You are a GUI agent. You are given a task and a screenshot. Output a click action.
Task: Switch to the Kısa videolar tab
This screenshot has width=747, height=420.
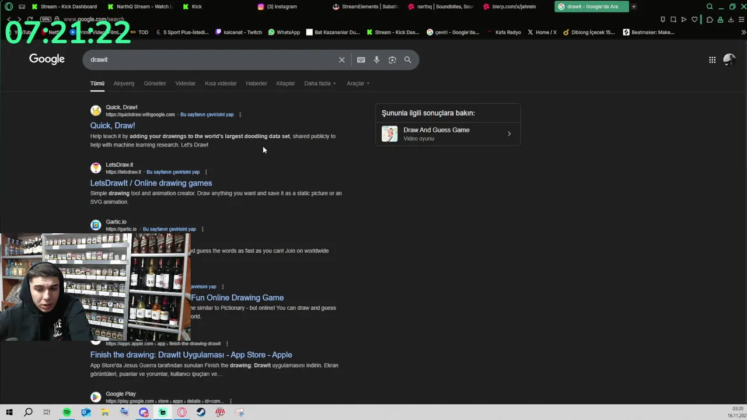[221, 83]
